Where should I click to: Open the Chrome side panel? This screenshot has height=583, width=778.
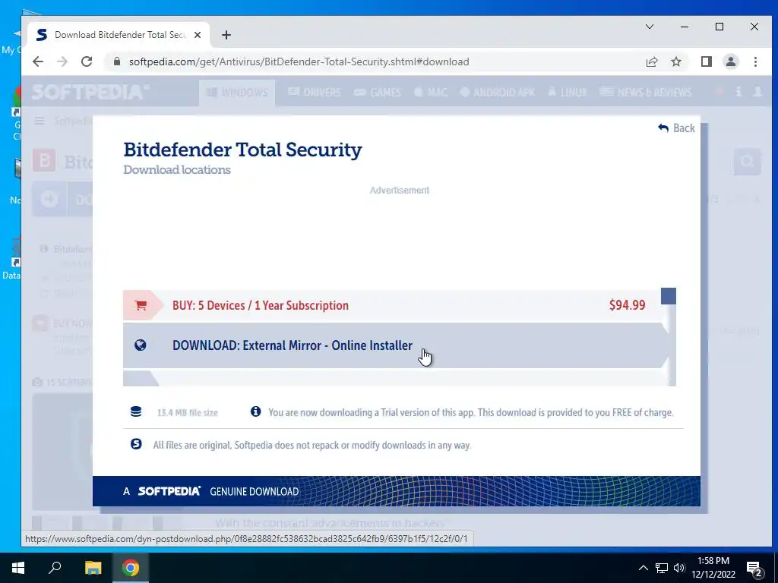(x=706, y=61)
